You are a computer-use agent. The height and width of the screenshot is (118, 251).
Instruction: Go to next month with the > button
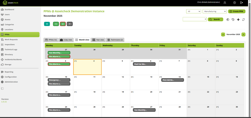coord(243,34)
